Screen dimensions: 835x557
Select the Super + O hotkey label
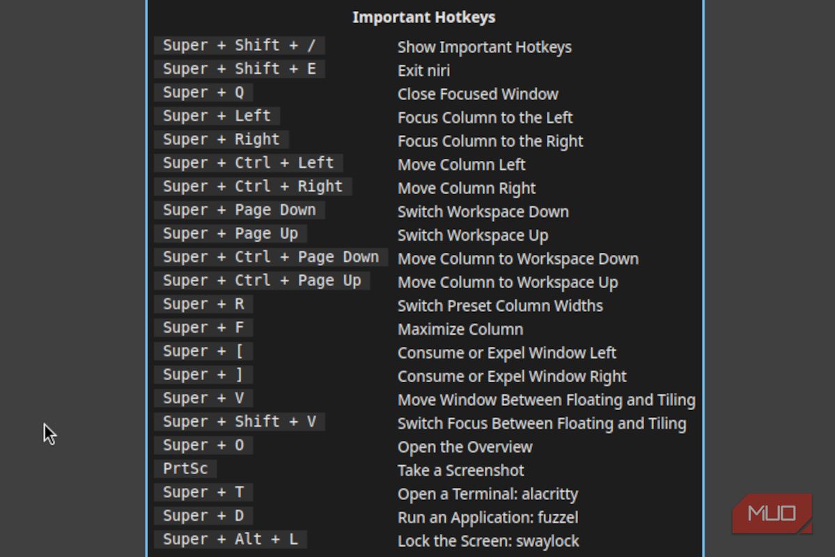(x=203, y=445)
